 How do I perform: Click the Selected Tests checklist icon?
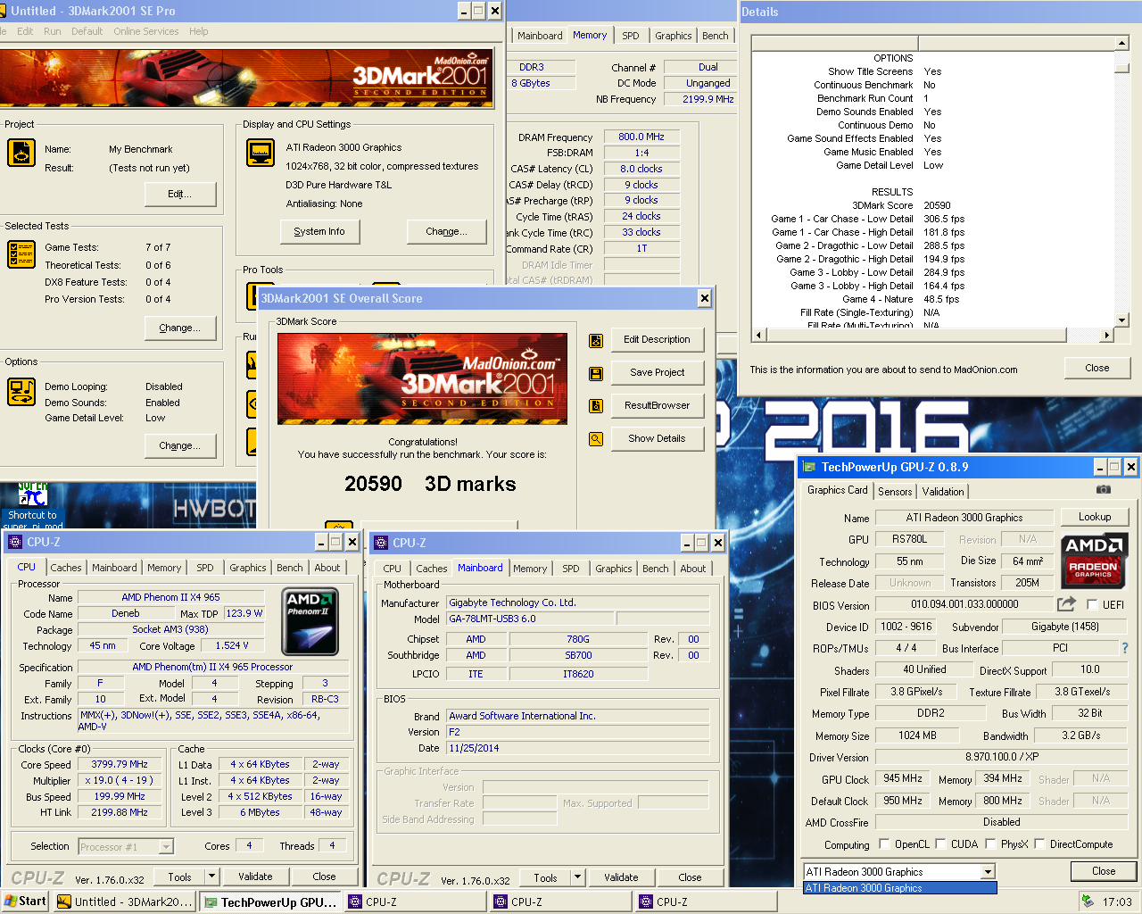point(21,254)
